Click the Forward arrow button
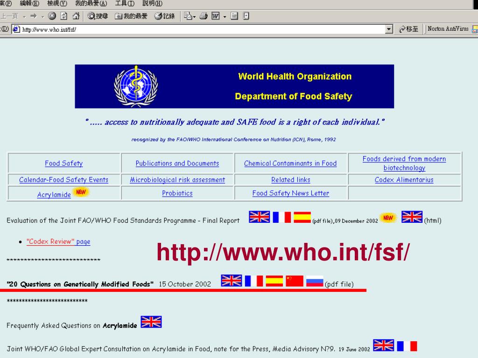Image resolution: width=478 pixels, height=358 pixels. (x=34, y=16)
